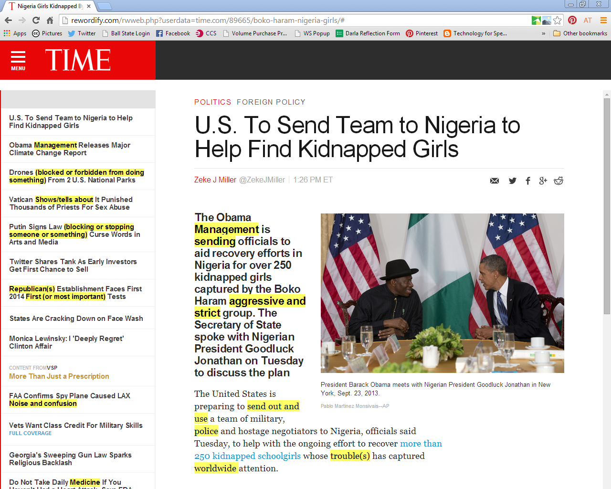Open the Apps shortcut in bookmarks bar

tap(15, 33)
